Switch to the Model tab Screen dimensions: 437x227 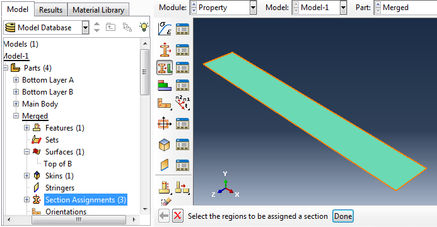(18, 9)
